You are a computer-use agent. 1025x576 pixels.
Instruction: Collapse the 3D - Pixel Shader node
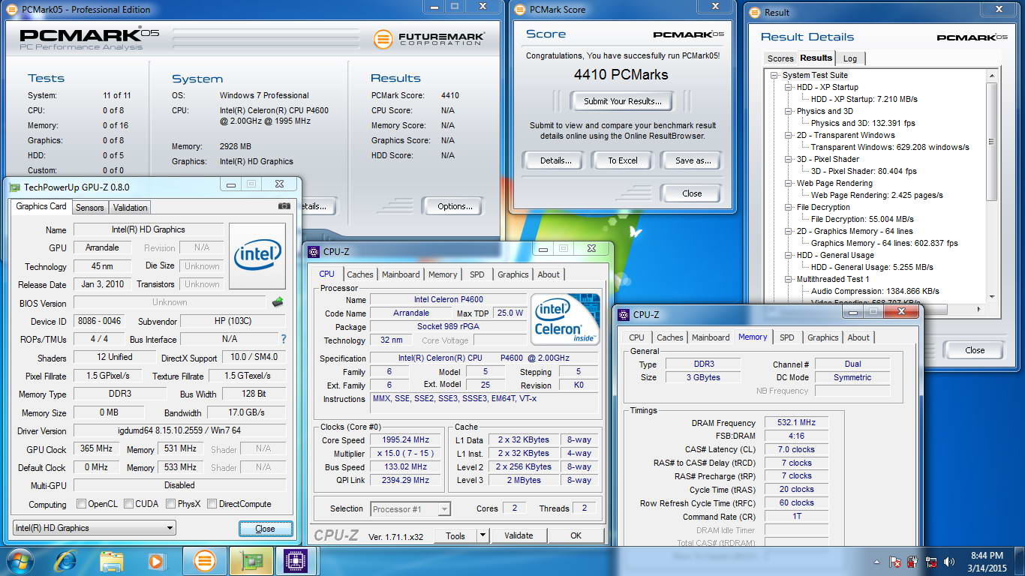click(789, 159)
